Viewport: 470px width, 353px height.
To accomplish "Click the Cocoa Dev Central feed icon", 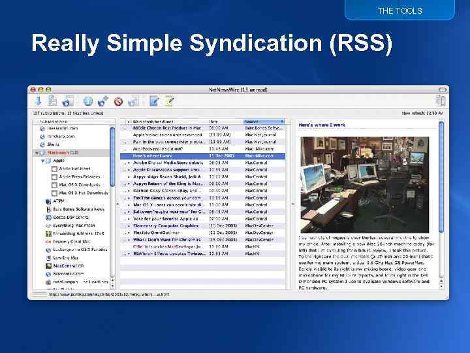I will (48, 217).
